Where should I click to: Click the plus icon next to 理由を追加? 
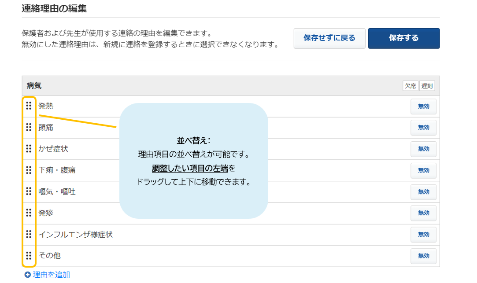point(28,275)
